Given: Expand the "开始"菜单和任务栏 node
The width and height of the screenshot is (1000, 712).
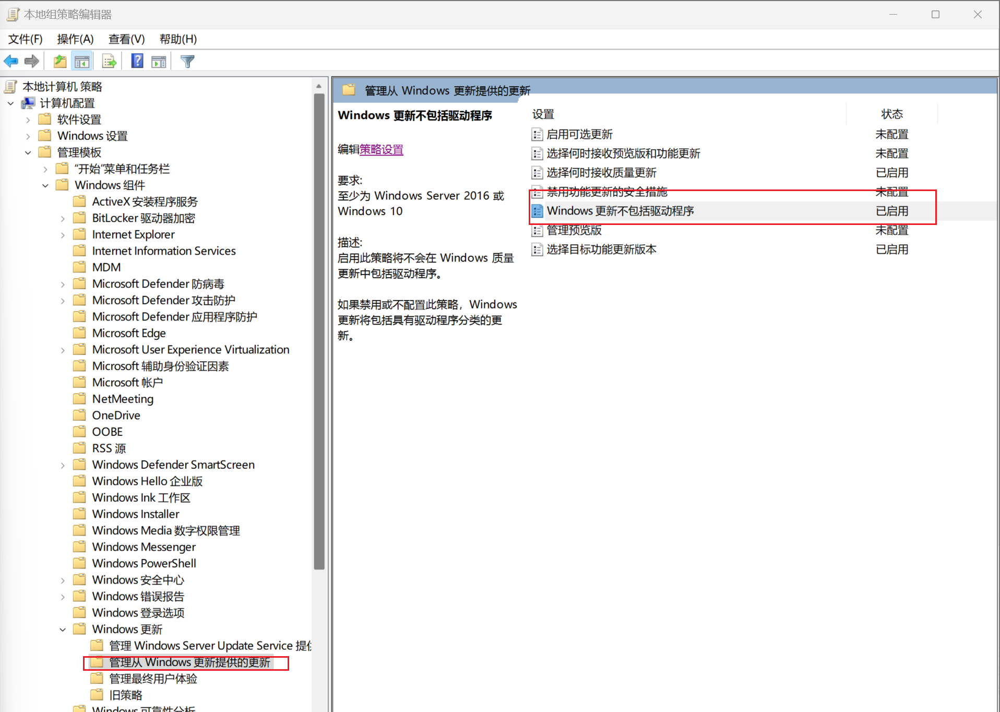Looking at the screenshot, I should (45, 169).
